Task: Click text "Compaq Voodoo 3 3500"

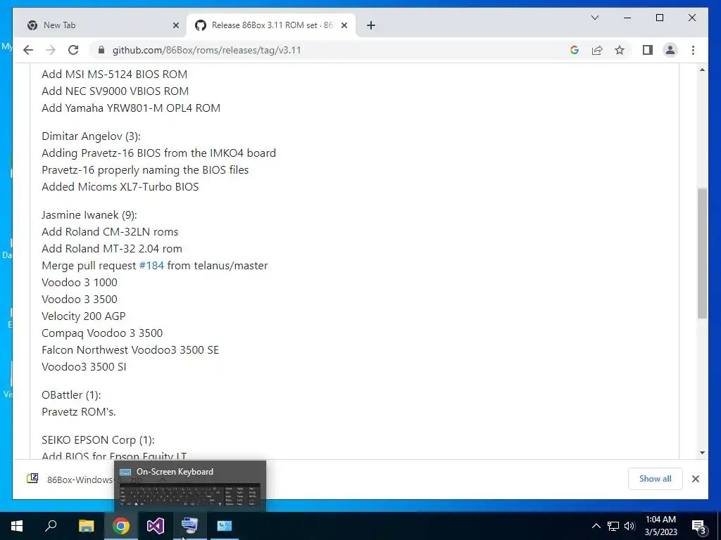Action: (x=102, y=333)
